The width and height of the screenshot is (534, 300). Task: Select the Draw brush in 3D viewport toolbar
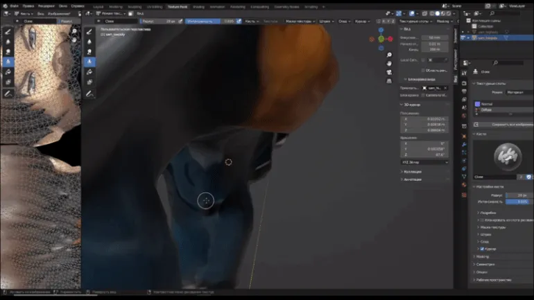[89, 31]
